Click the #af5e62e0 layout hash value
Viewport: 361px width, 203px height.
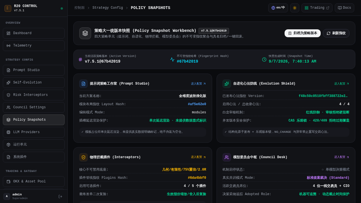(197, 104)
